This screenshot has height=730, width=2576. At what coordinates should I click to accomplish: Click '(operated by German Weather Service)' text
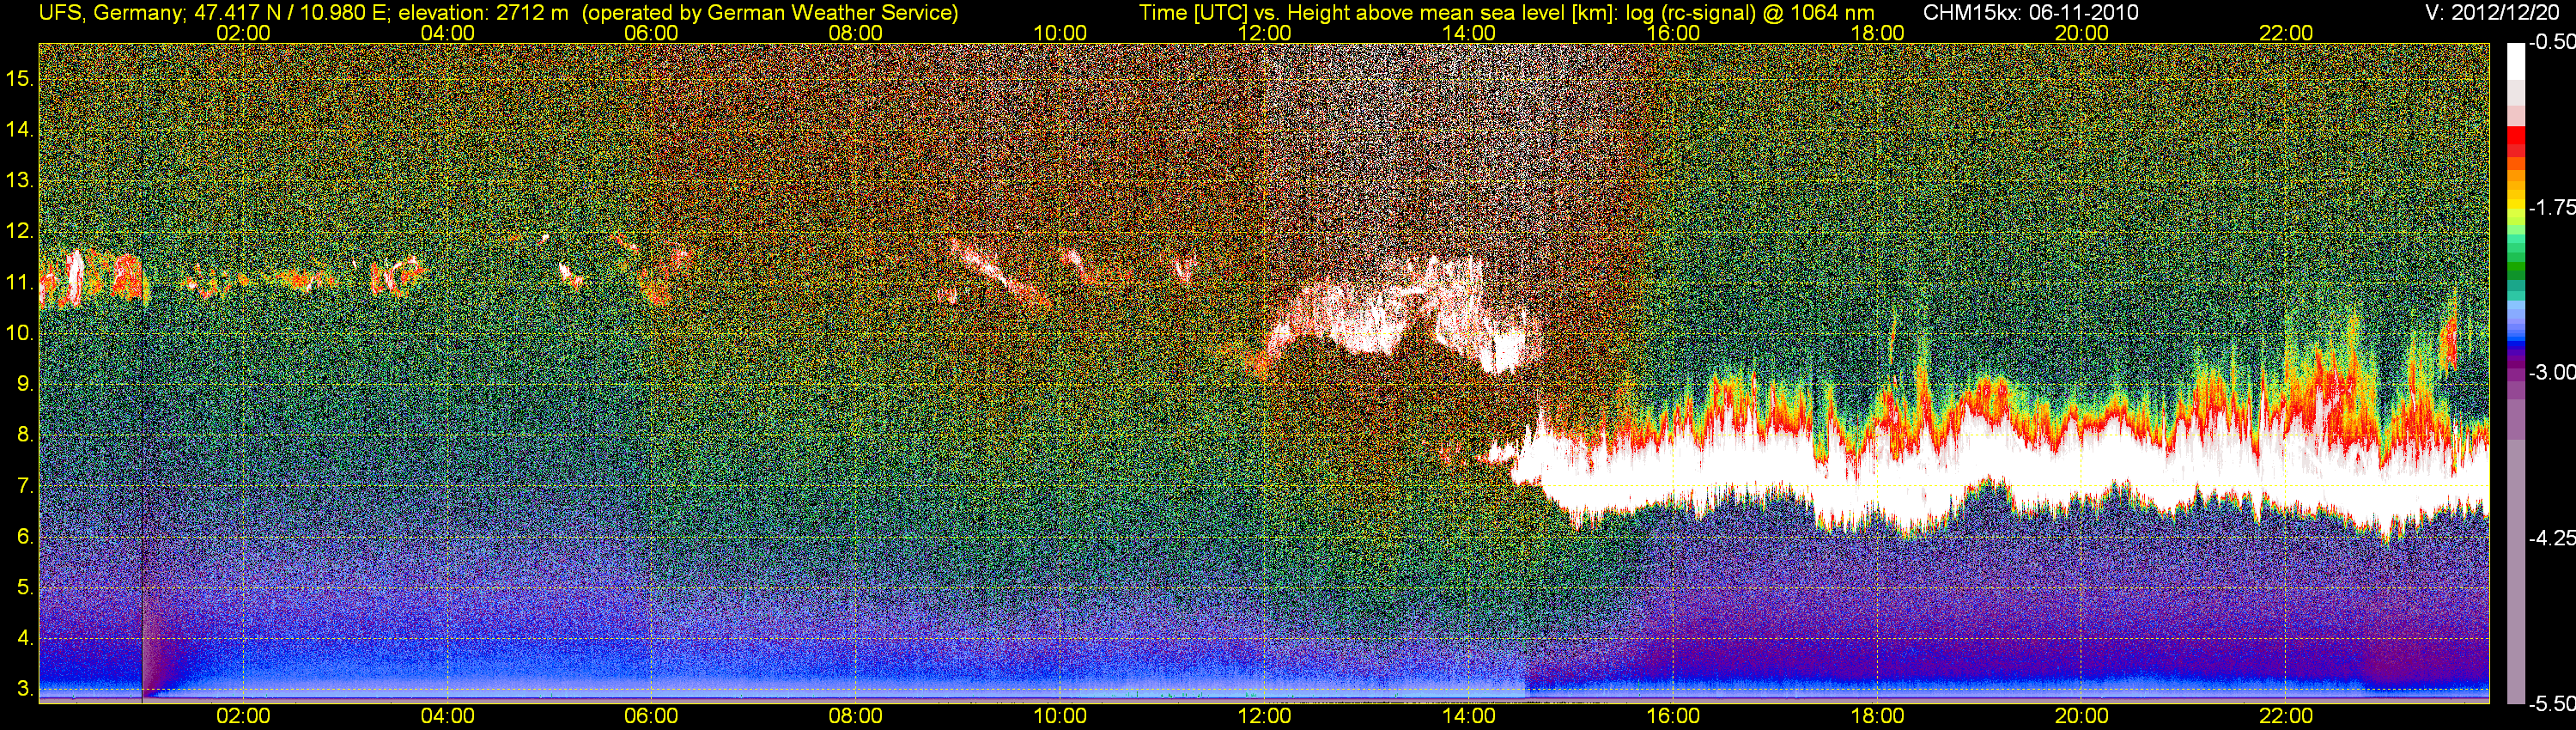pyautogui.click(x=770, y=13)
